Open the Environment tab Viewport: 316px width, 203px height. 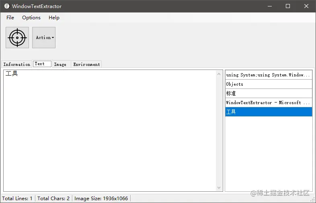(86, 64)
